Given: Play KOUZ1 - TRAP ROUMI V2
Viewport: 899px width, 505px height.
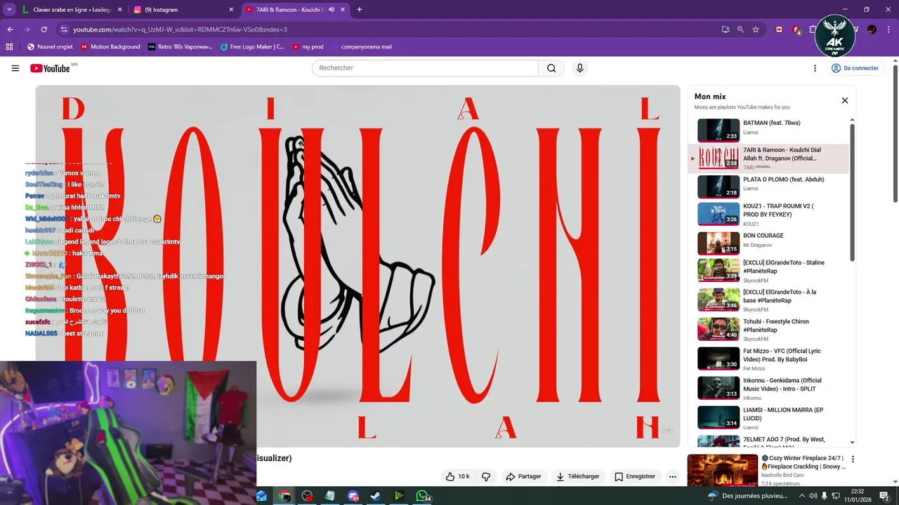Looking at the screenshot, I should (768, 214).
